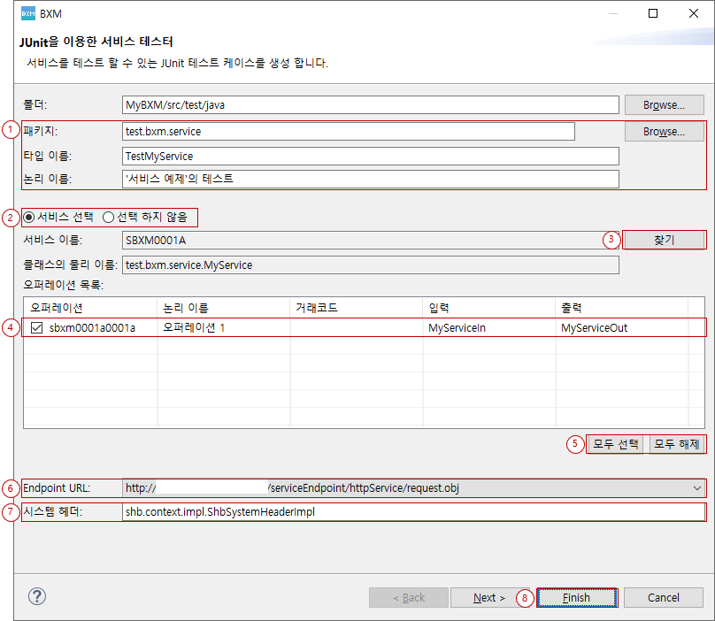
Task: Click Browse next to the 패키지 field
Action: tap(664, 130)
